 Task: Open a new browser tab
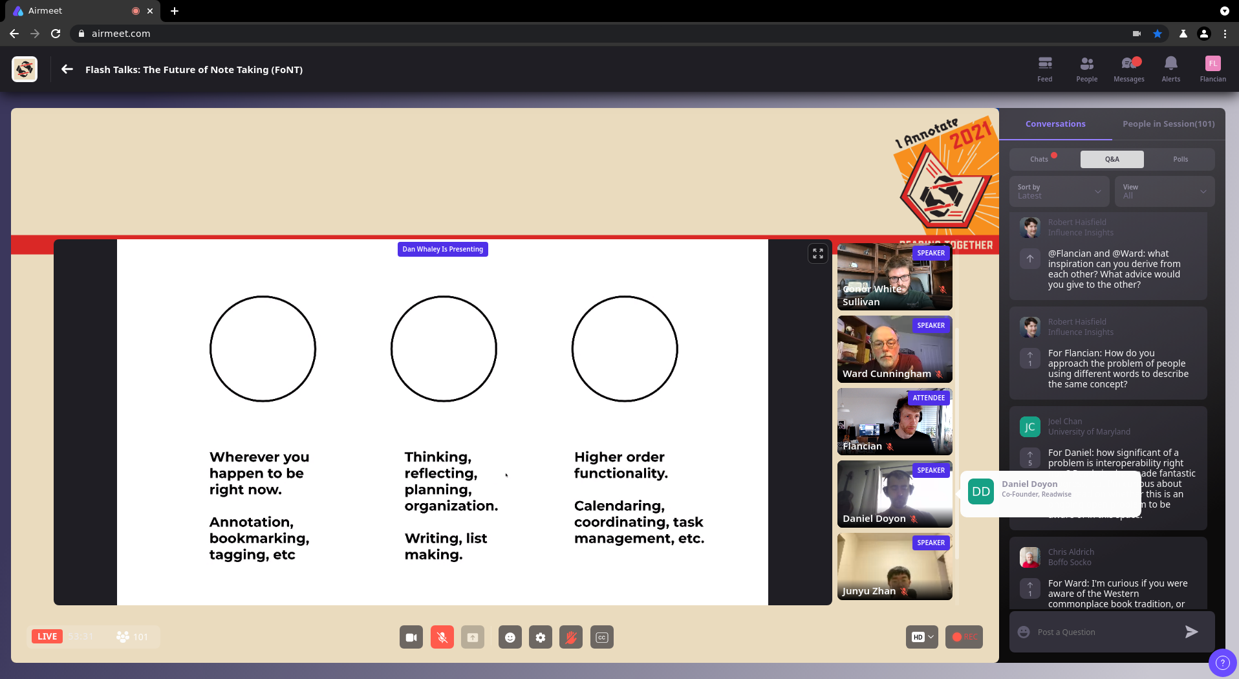click(175, 11)
